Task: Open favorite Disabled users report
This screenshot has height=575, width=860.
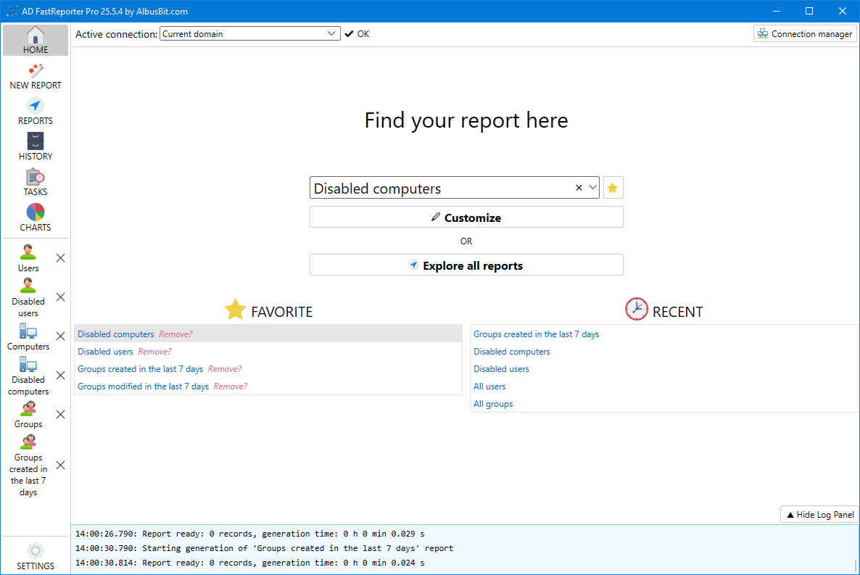Action: click(105, 351)
